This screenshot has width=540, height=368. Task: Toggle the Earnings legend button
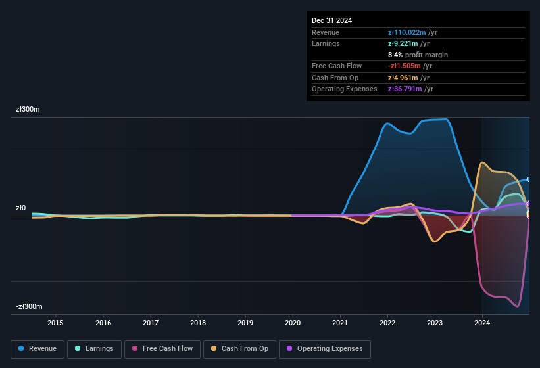coord(94,349)
